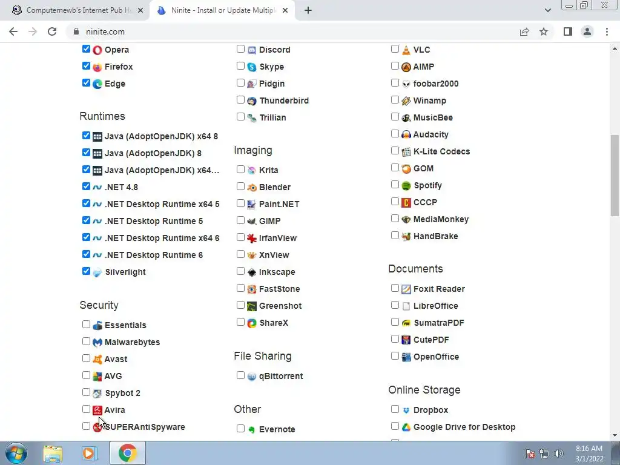Click the Discord icon
The image size is (620, 465).
tap(252, 50)
